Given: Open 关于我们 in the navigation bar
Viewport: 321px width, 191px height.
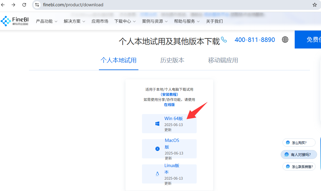Looking at the screenshot, I should (x=214, y=21).
